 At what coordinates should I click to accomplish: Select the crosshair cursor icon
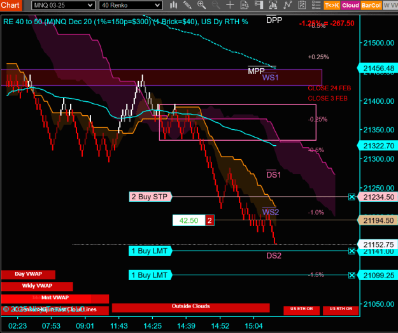(230, 5)
